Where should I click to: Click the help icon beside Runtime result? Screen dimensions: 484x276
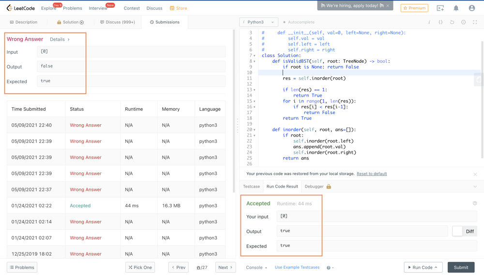coord(475,203)
